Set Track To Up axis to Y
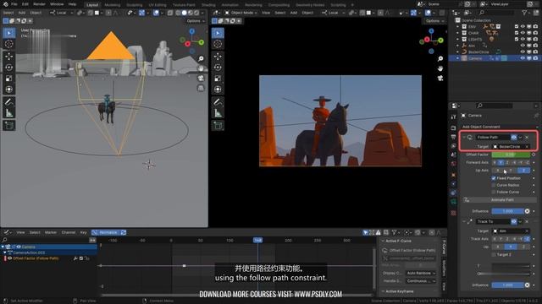 (x=511, y=247)
